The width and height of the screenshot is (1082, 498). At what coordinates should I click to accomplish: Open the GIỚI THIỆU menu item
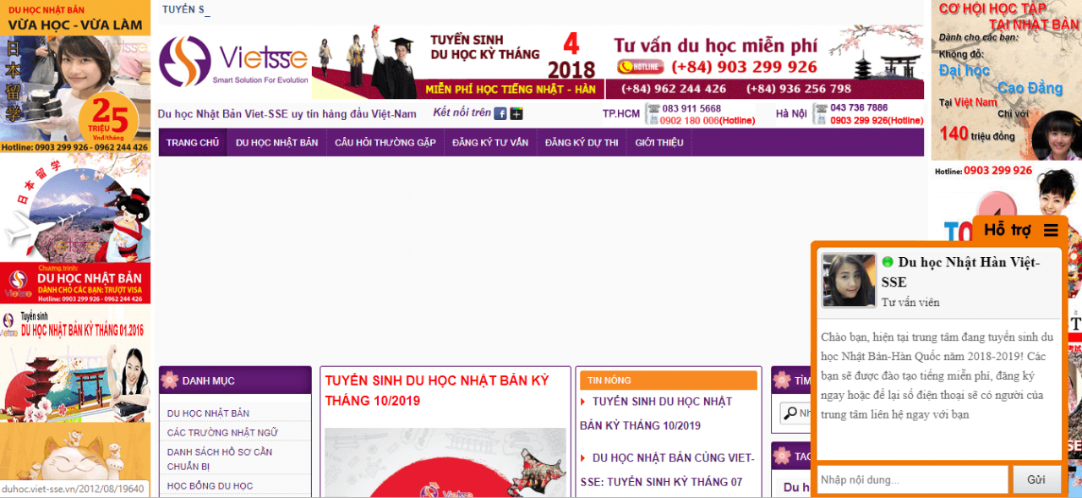click(659, 143)
